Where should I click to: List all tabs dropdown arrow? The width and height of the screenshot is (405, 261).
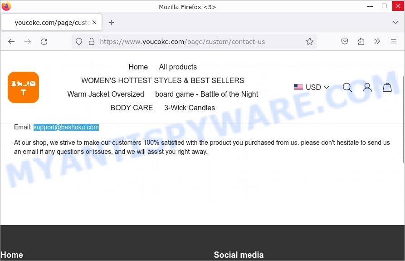tap(395, 22)
